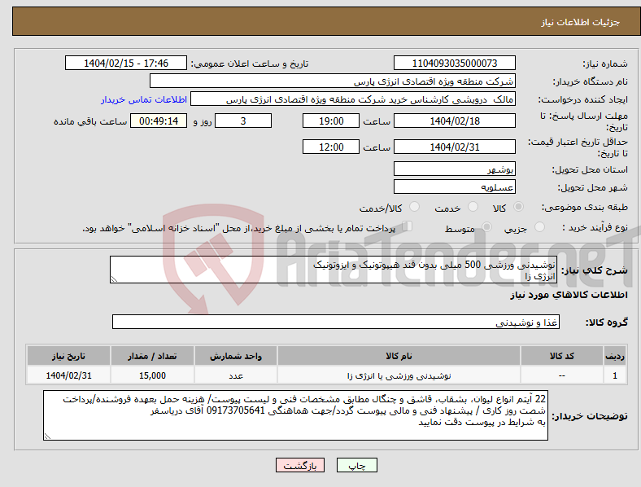
Task: Click the province field بوشهر
Action: pyautogui.click(x=454, y=169)
